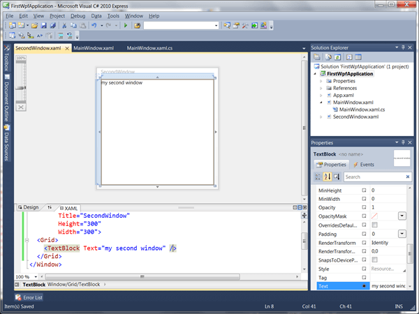Expand the Properties node in Solution Explorer
This screenshot has width=419, height=314.
(321, 81)
